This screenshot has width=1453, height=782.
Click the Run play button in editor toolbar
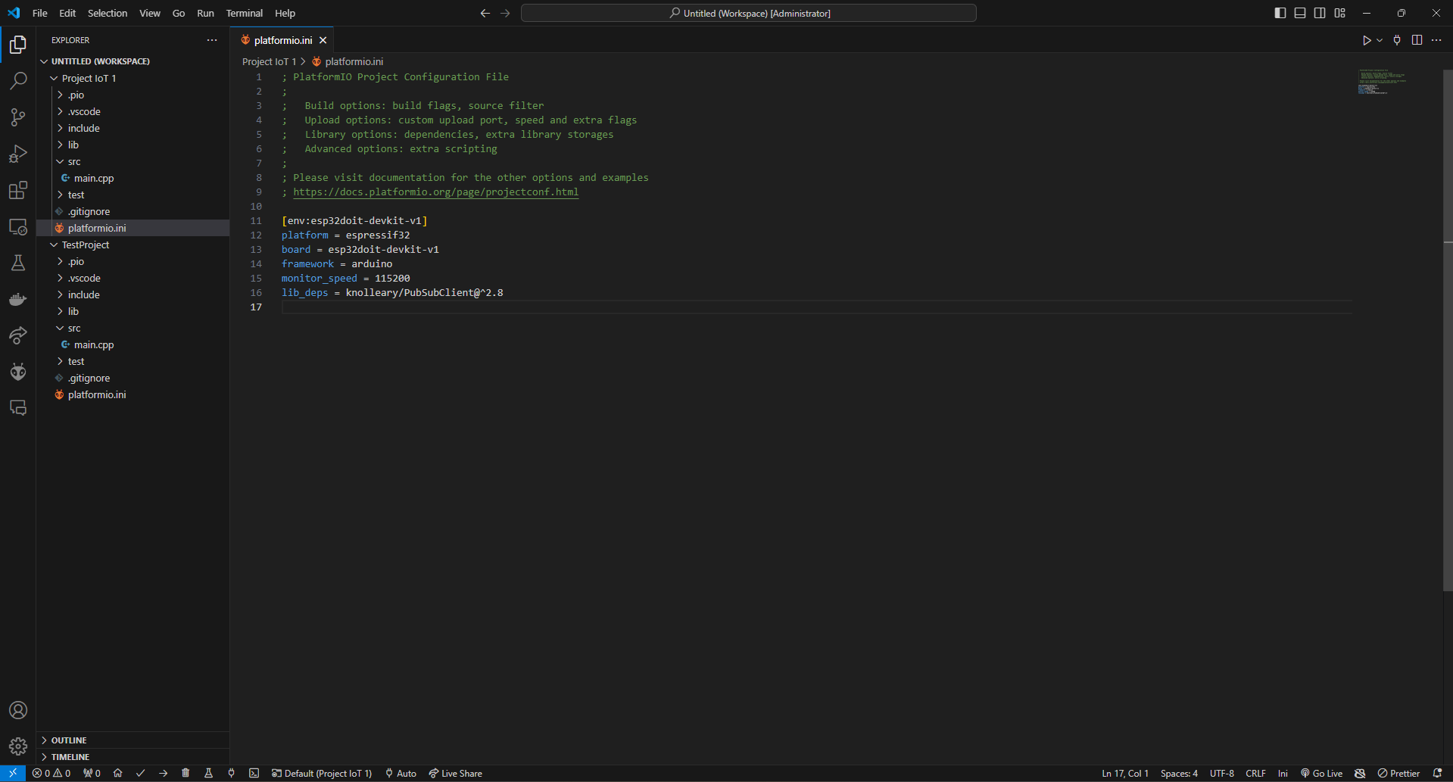[1367, 40]
